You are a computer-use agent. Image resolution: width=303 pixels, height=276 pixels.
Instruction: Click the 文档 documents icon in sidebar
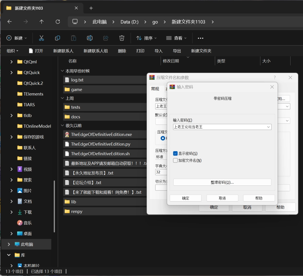coord(20,201)
